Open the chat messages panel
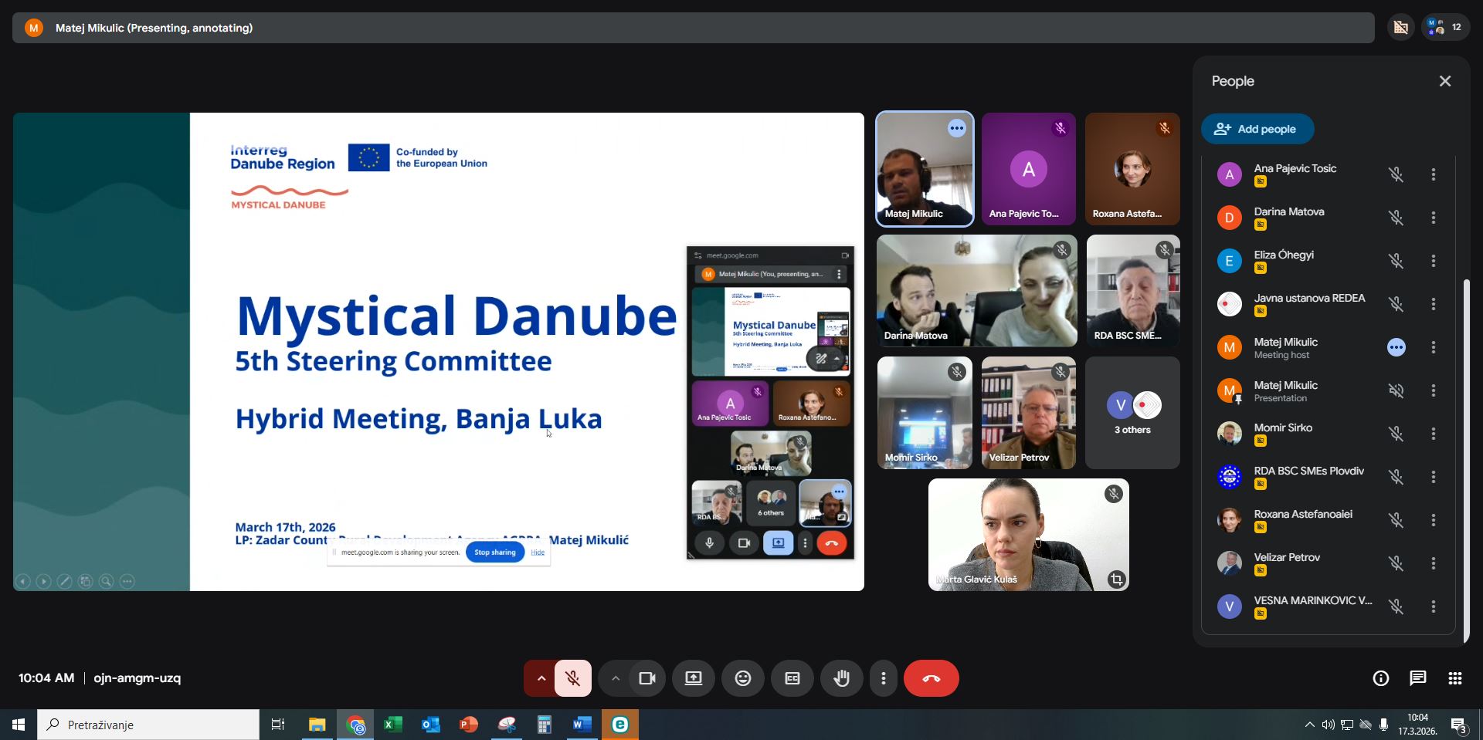Screen dimensions: 1483x740 pos(1417,678)
